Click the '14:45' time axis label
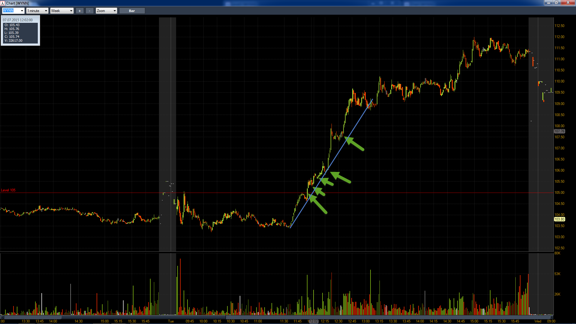 point(461,321)
